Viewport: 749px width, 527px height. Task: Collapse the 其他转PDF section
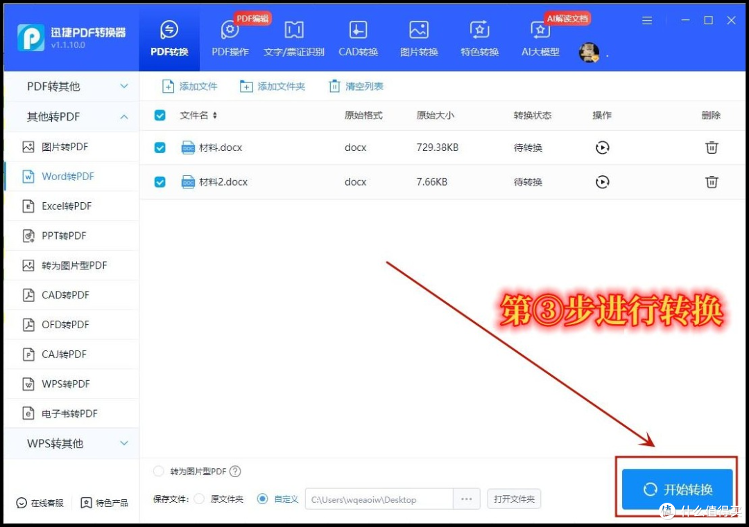pyautogui.click(x=71, y=116)
